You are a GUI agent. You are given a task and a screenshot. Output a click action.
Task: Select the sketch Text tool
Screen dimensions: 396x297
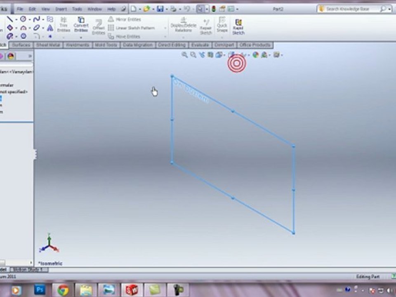click(x=50, y=28)
